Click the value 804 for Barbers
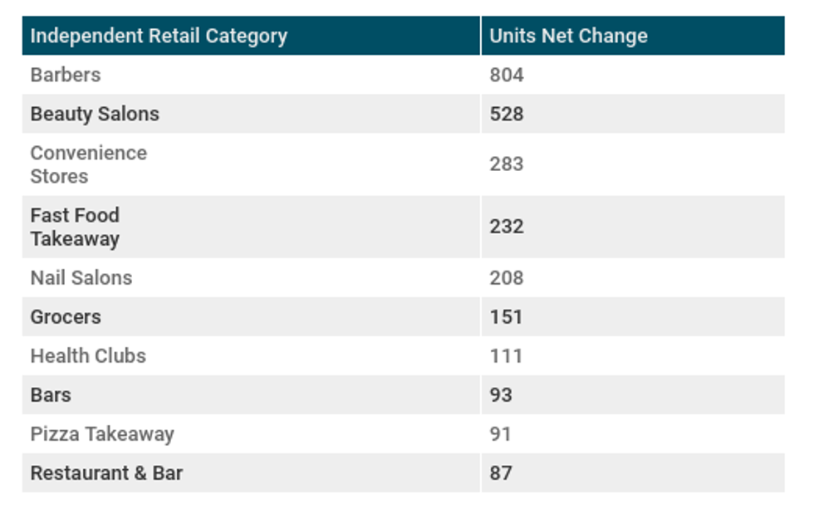 coord(507,75)
